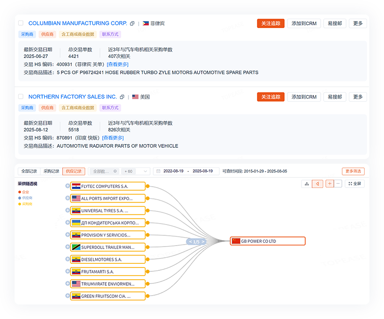Screen dimensions: 384x319
Task: Go to next page of supplier nodes
Action: click(203, 242)
